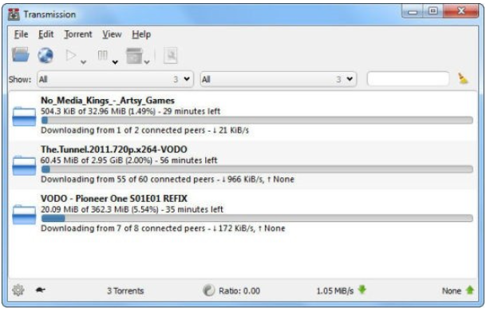Image resolution: width=486 pixels, height=309 pixels.
Task: Open torrent properties toolbar icon
Action: (171, 56)
